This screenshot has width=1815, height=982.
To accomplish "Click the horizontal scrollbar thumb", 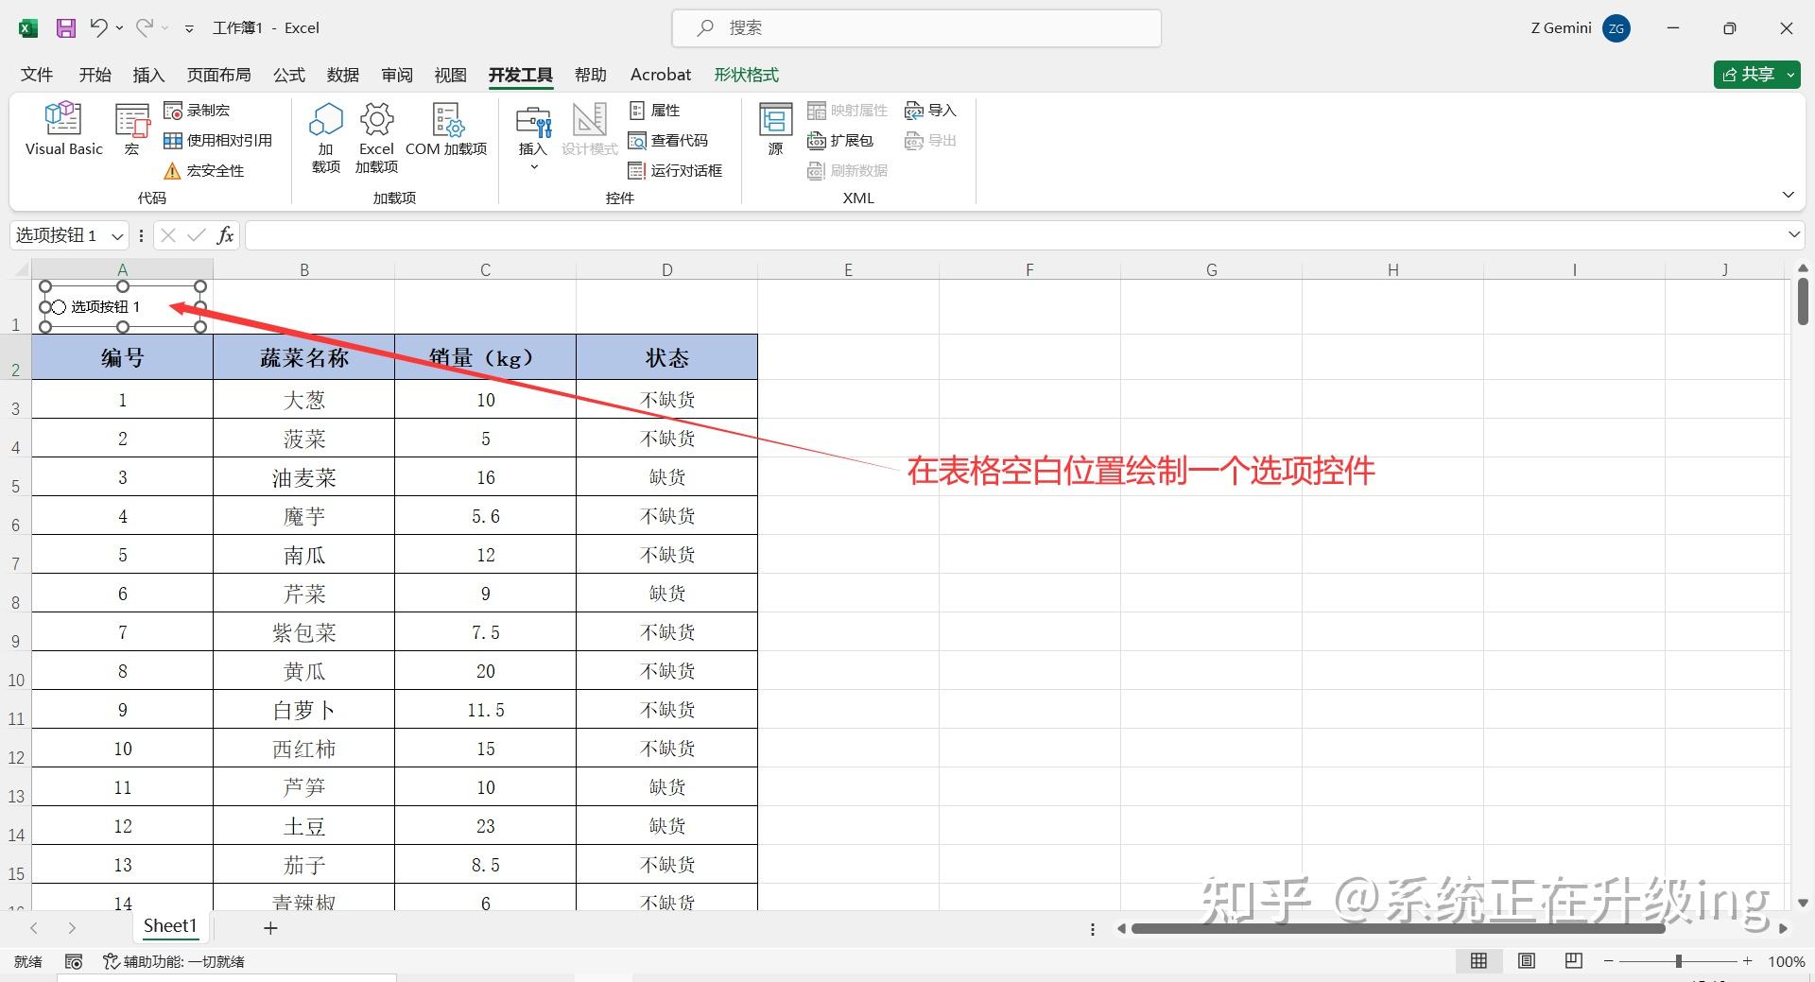I will [x=1397, y=929].
